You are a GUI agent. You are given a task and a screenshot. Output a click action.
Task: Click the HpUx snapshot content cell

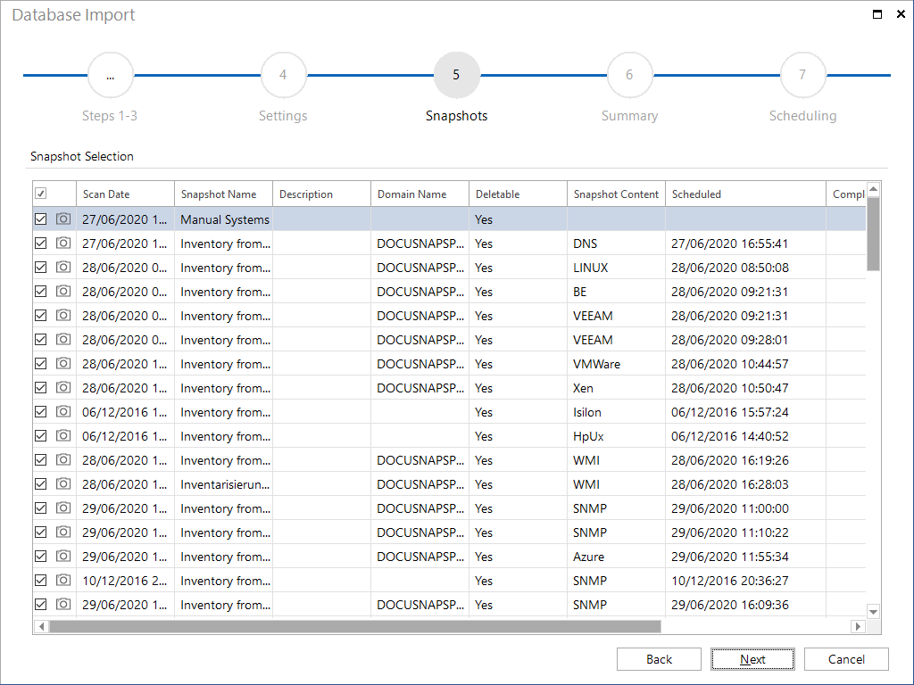pyautogui.click(x=616, y=436)
